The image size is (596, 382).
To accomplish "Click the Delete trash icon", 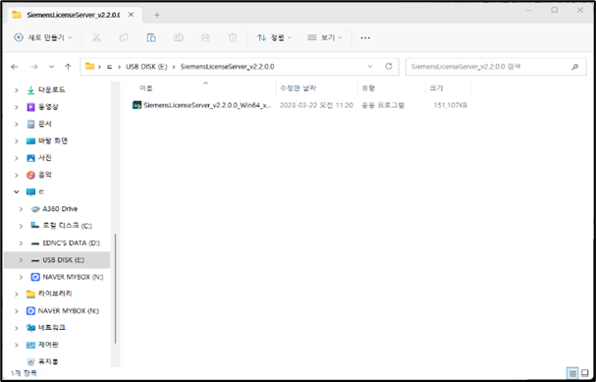I will pyautogui.click(x=233, y=37).
